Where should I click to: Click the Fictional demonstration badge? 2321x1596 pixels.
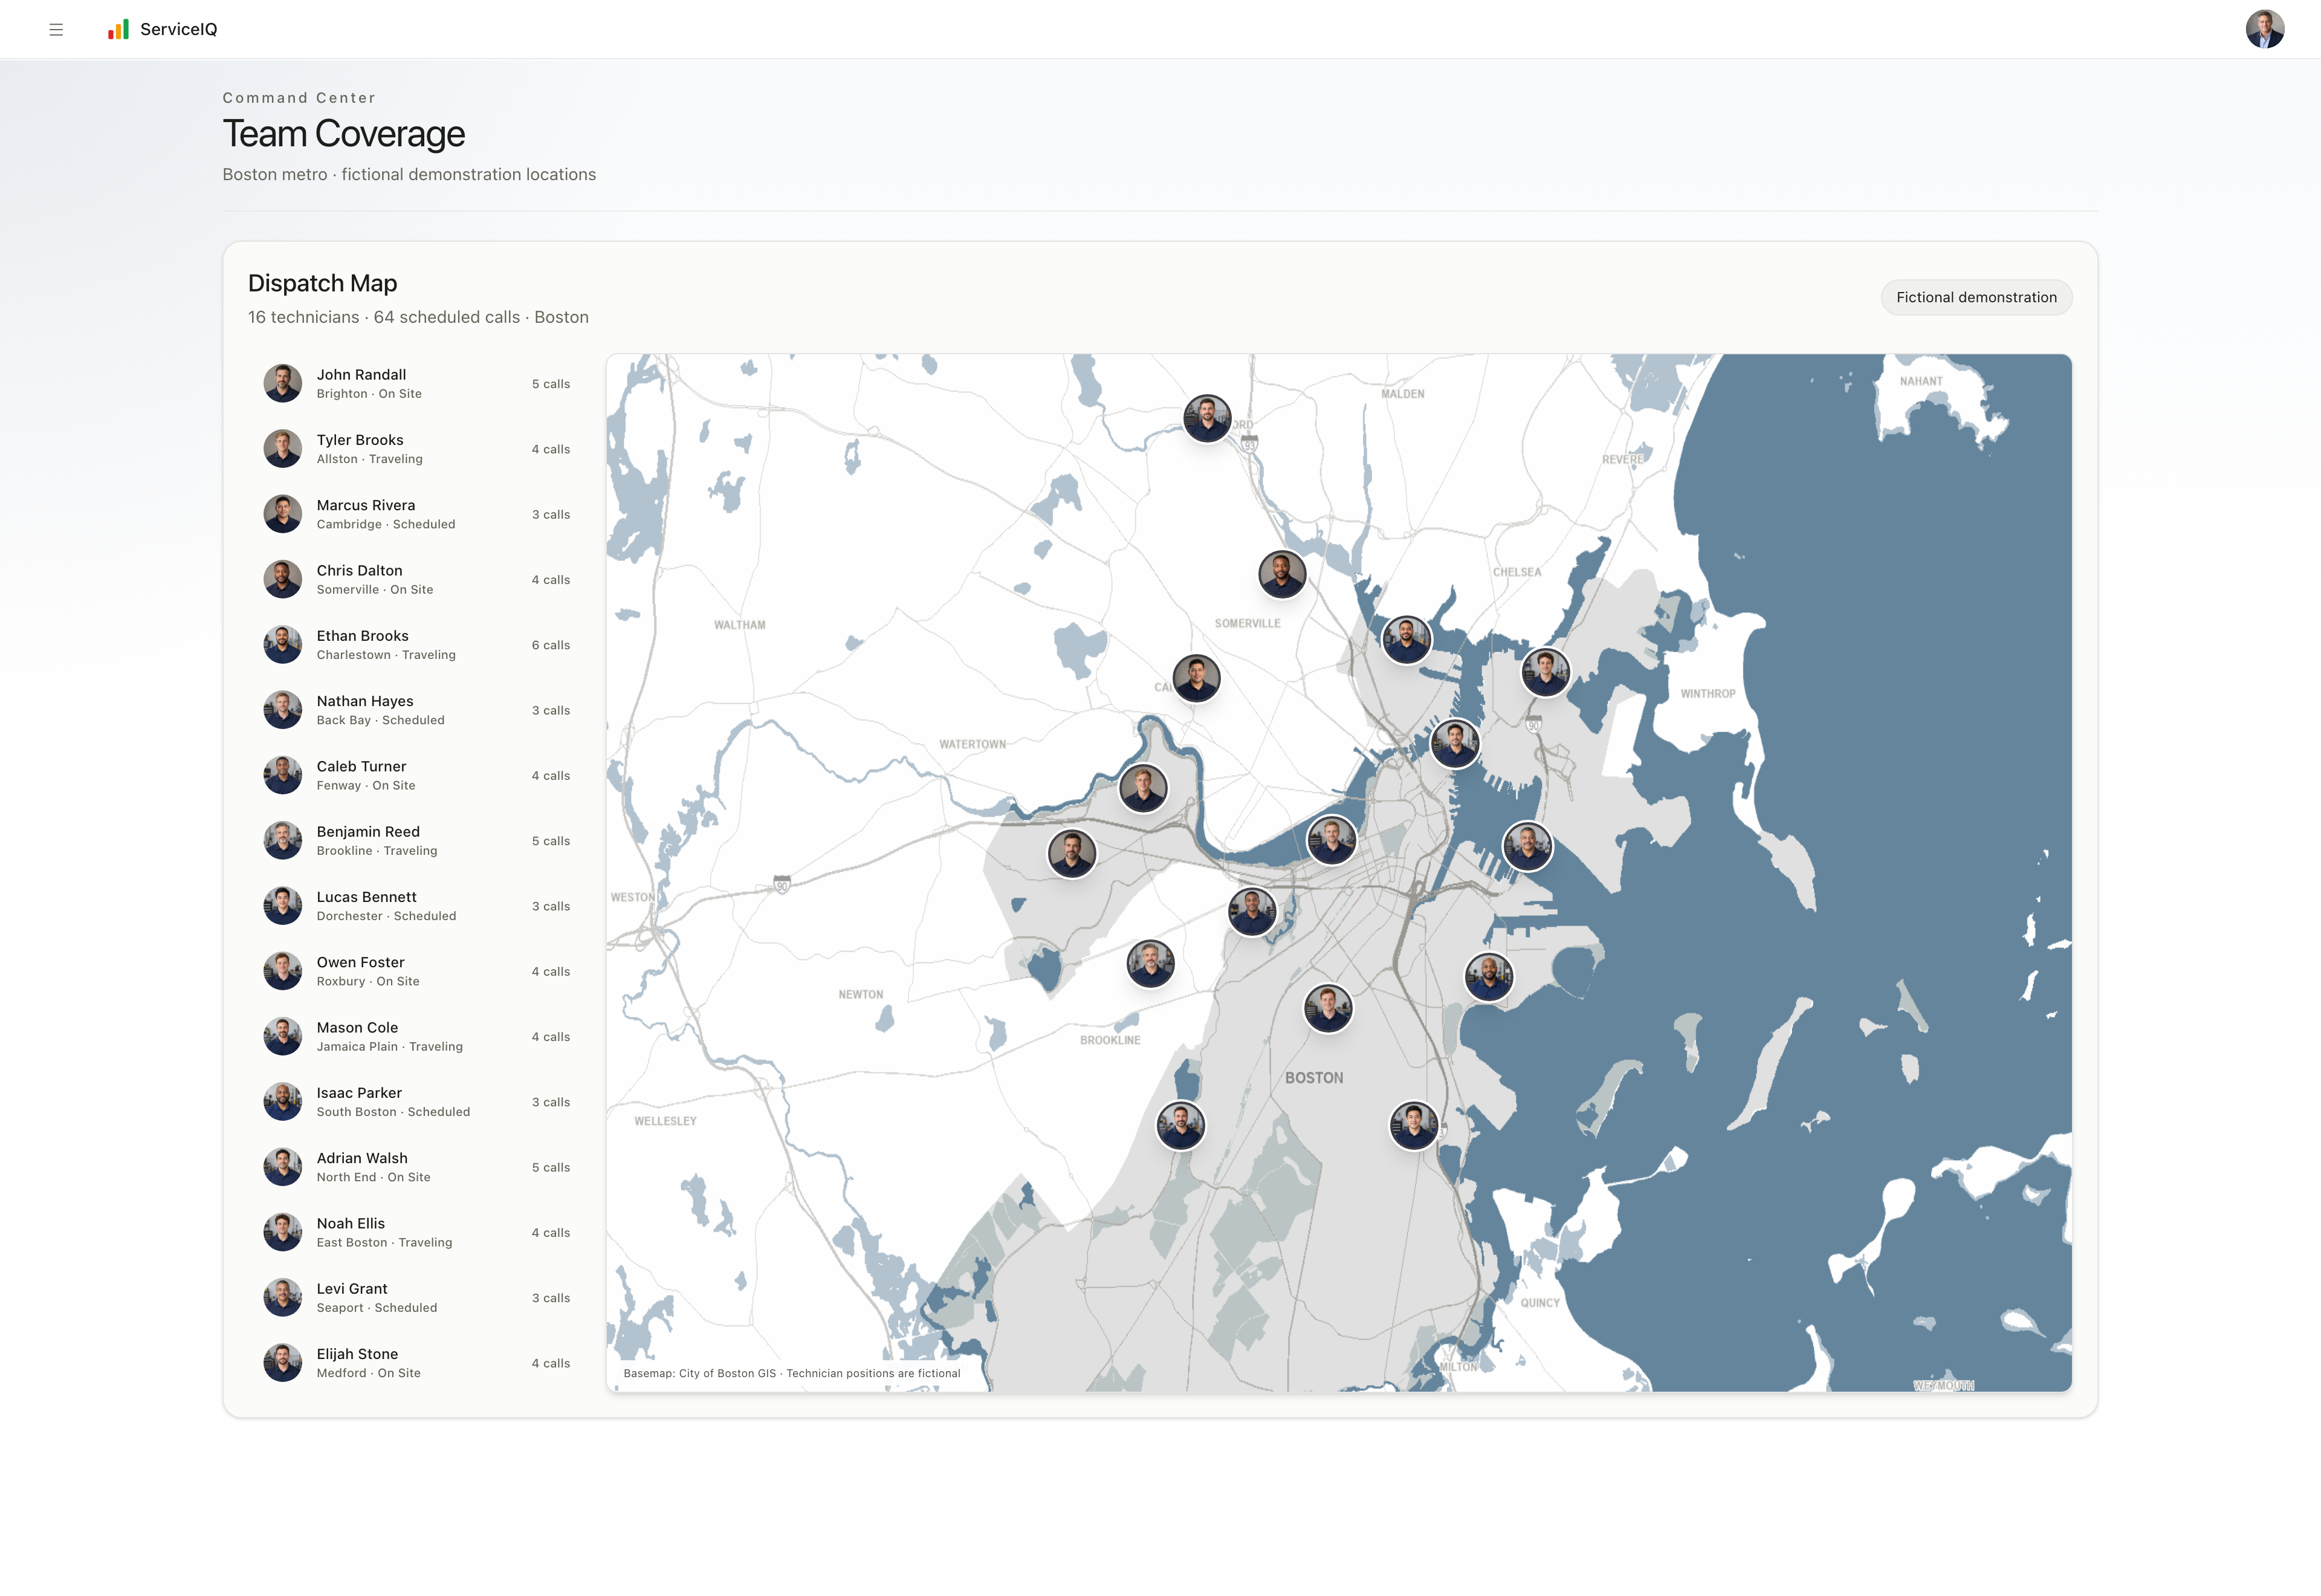coord(1976,297)
